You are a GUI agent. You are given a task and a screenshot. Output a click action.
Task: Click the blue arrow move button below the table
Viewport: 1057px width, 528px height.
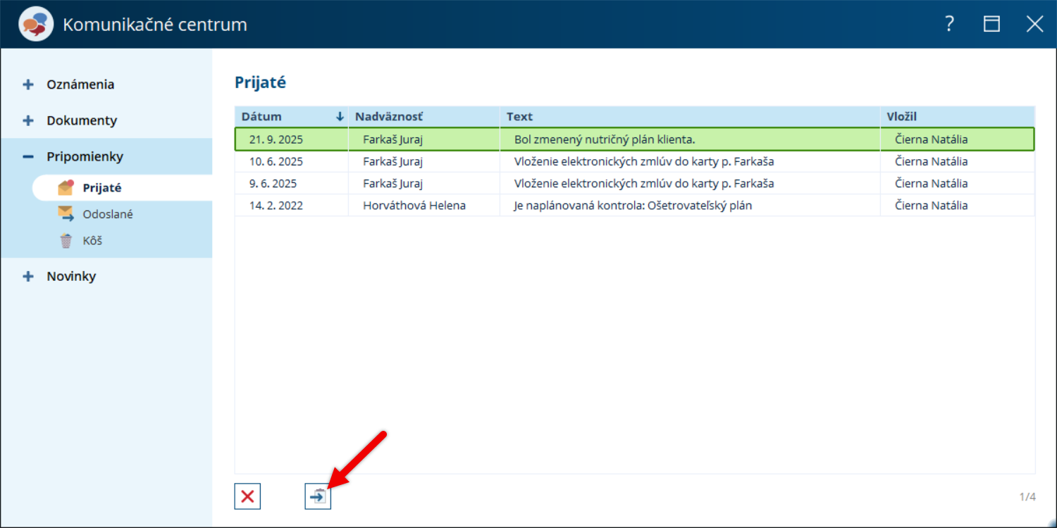click(x=318, y=496)
